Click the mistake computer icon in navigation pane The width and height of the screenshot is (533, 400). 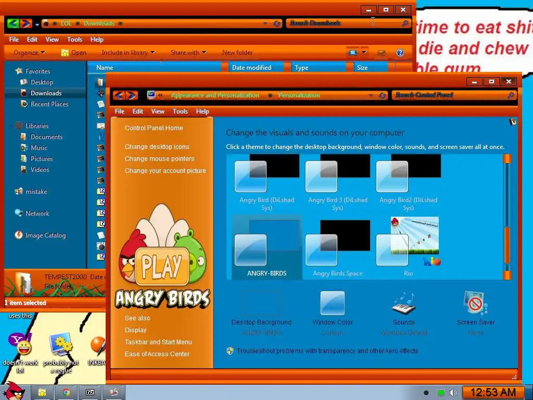click(19, 191)
